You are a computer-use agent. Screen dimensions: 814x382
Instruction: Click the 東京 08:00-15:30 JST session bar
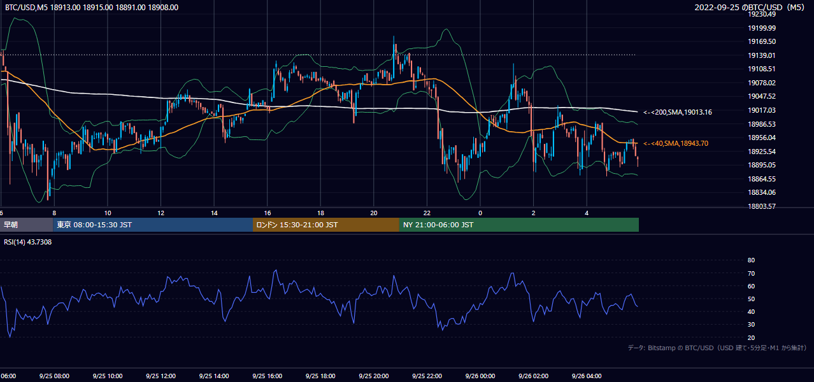pos(153,225)
